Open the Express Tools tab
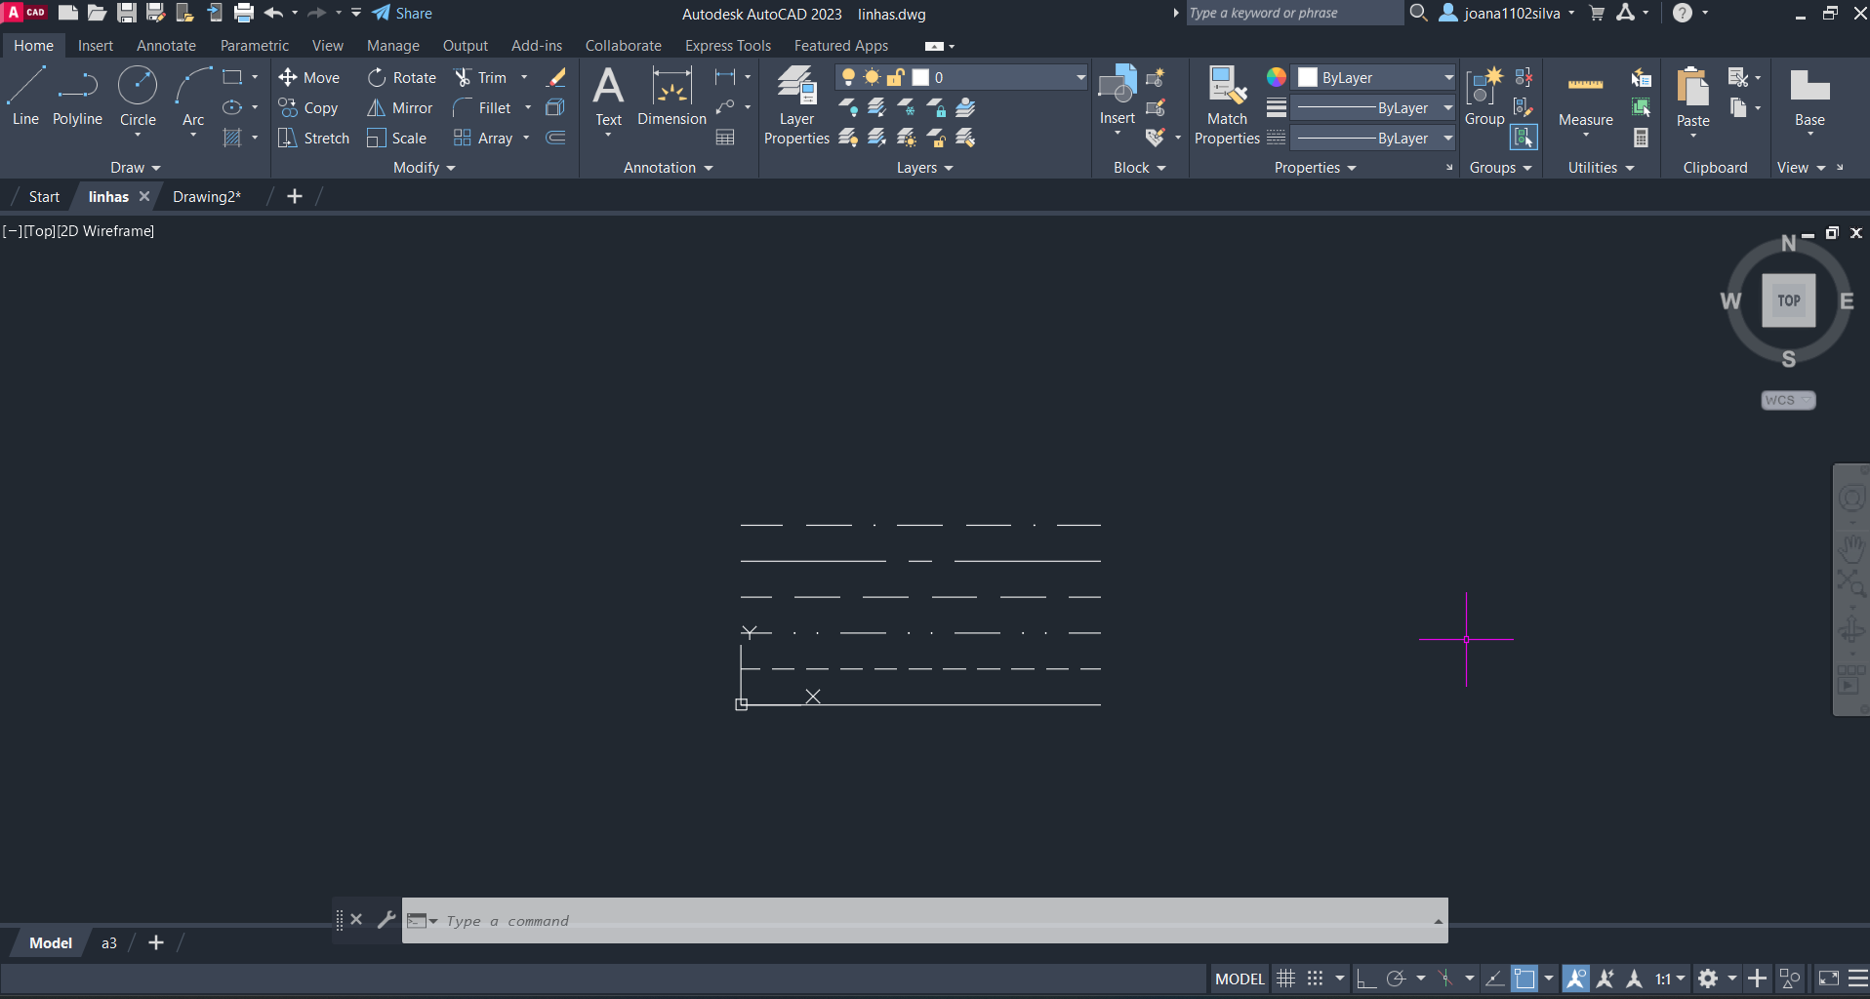Viewport: 1870px width, 999px height. click(728, 46)
